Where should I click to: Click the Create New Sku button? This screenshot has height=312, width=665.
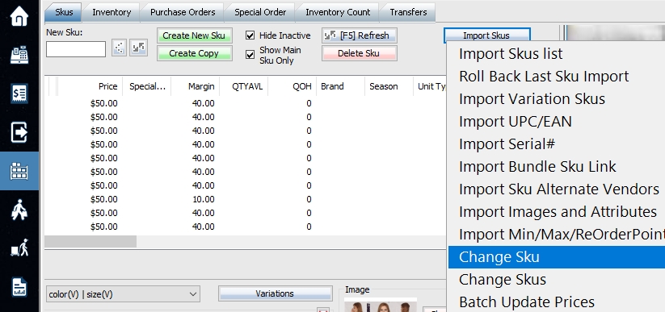click(194, 35)
